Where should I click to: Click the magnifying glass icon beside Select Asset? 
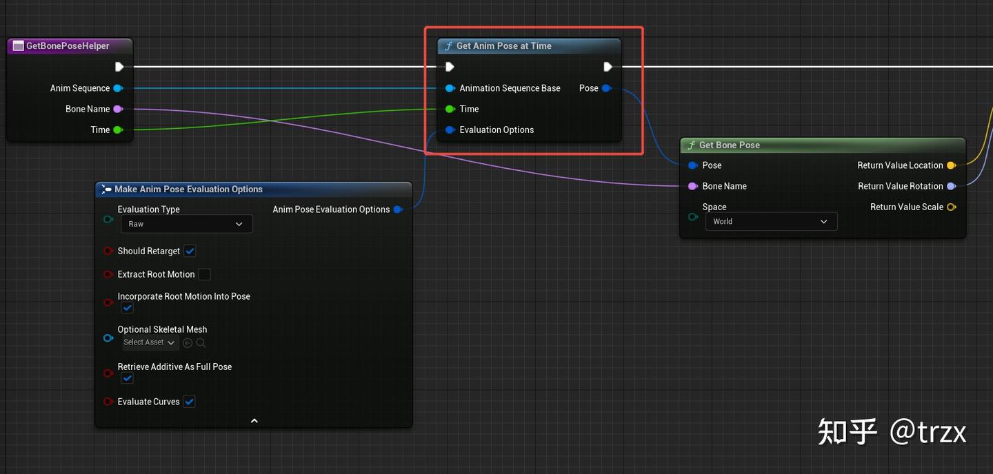201,342
